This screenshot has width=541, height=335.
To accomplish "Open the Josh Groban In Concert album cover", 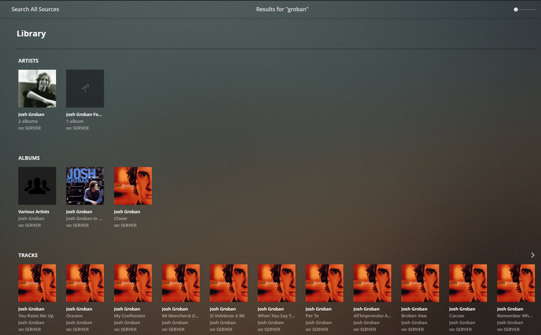I will pos(85,186).
